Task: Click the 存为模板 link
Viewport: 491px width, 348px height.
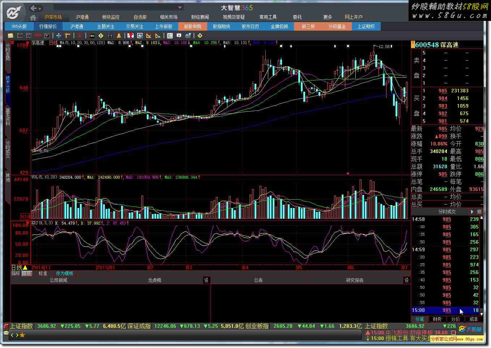Action: pyautogui.click(x=65, y=274)
